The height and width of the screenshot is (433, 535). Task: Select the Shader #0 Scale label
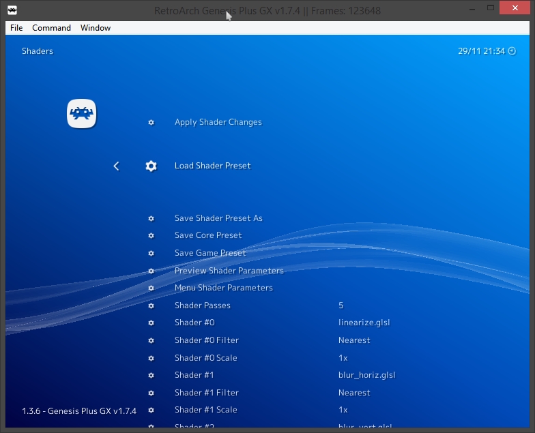206,358
